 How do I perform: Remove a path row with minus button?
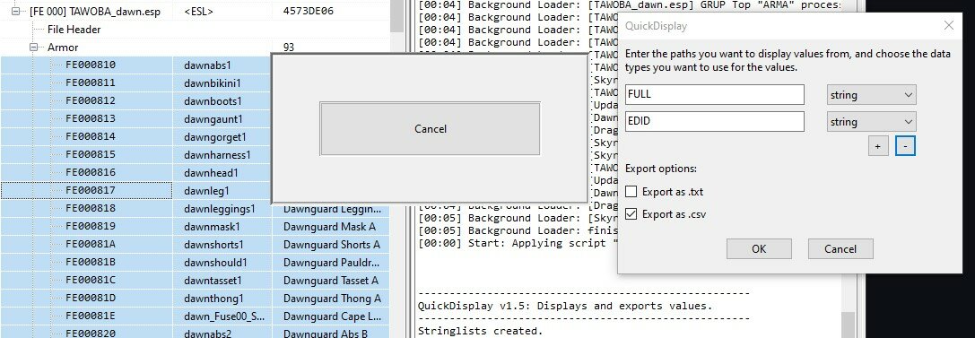click(x=905, y=146)
